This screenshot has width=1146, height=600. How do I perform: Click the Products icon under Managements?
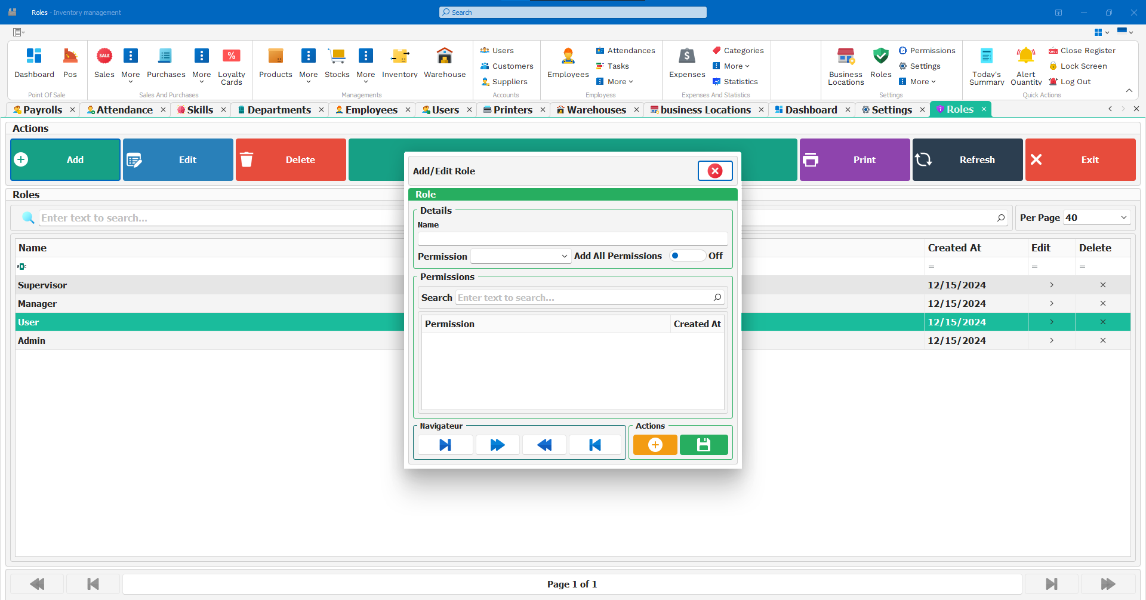click(x=275, y=64)
